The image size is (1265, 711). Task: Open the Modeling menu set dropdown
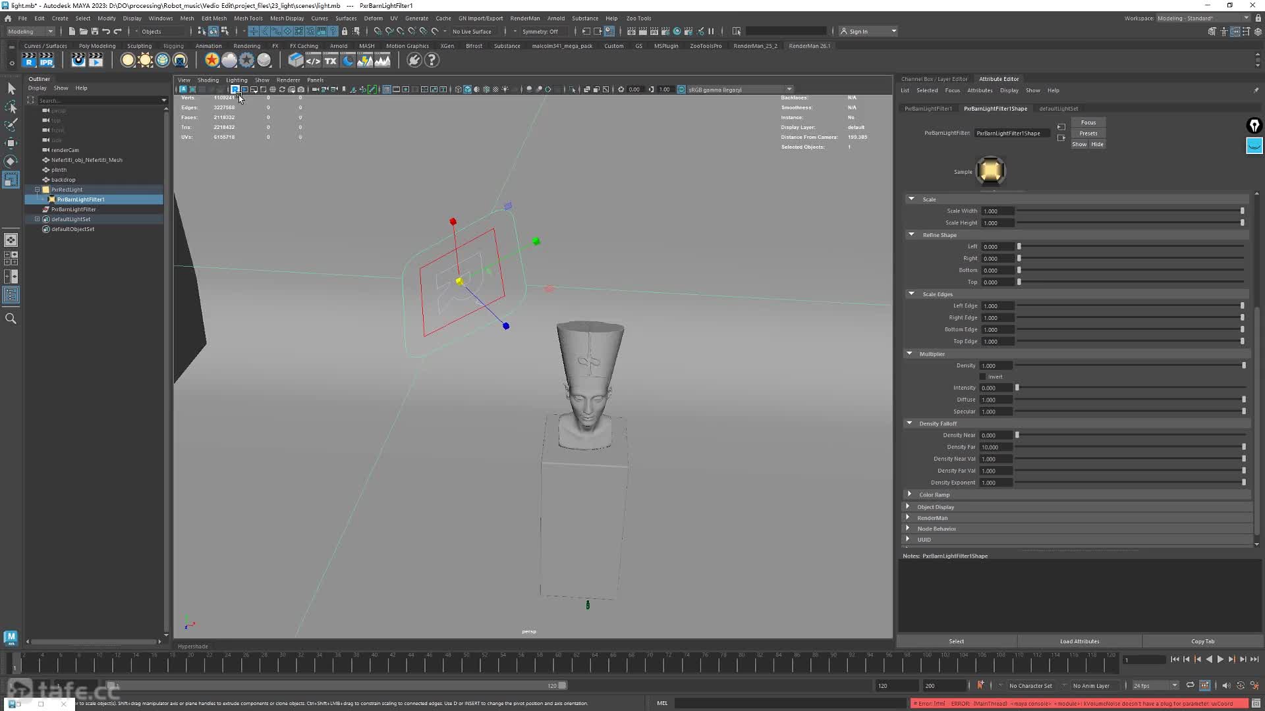coord(30,32)
